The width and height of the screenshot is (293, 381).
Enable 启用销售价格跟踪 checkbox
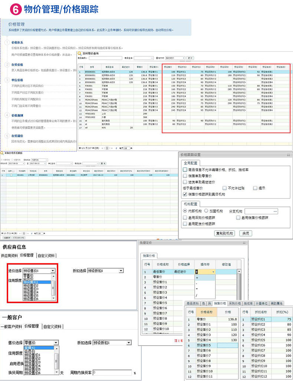[238, 218]
